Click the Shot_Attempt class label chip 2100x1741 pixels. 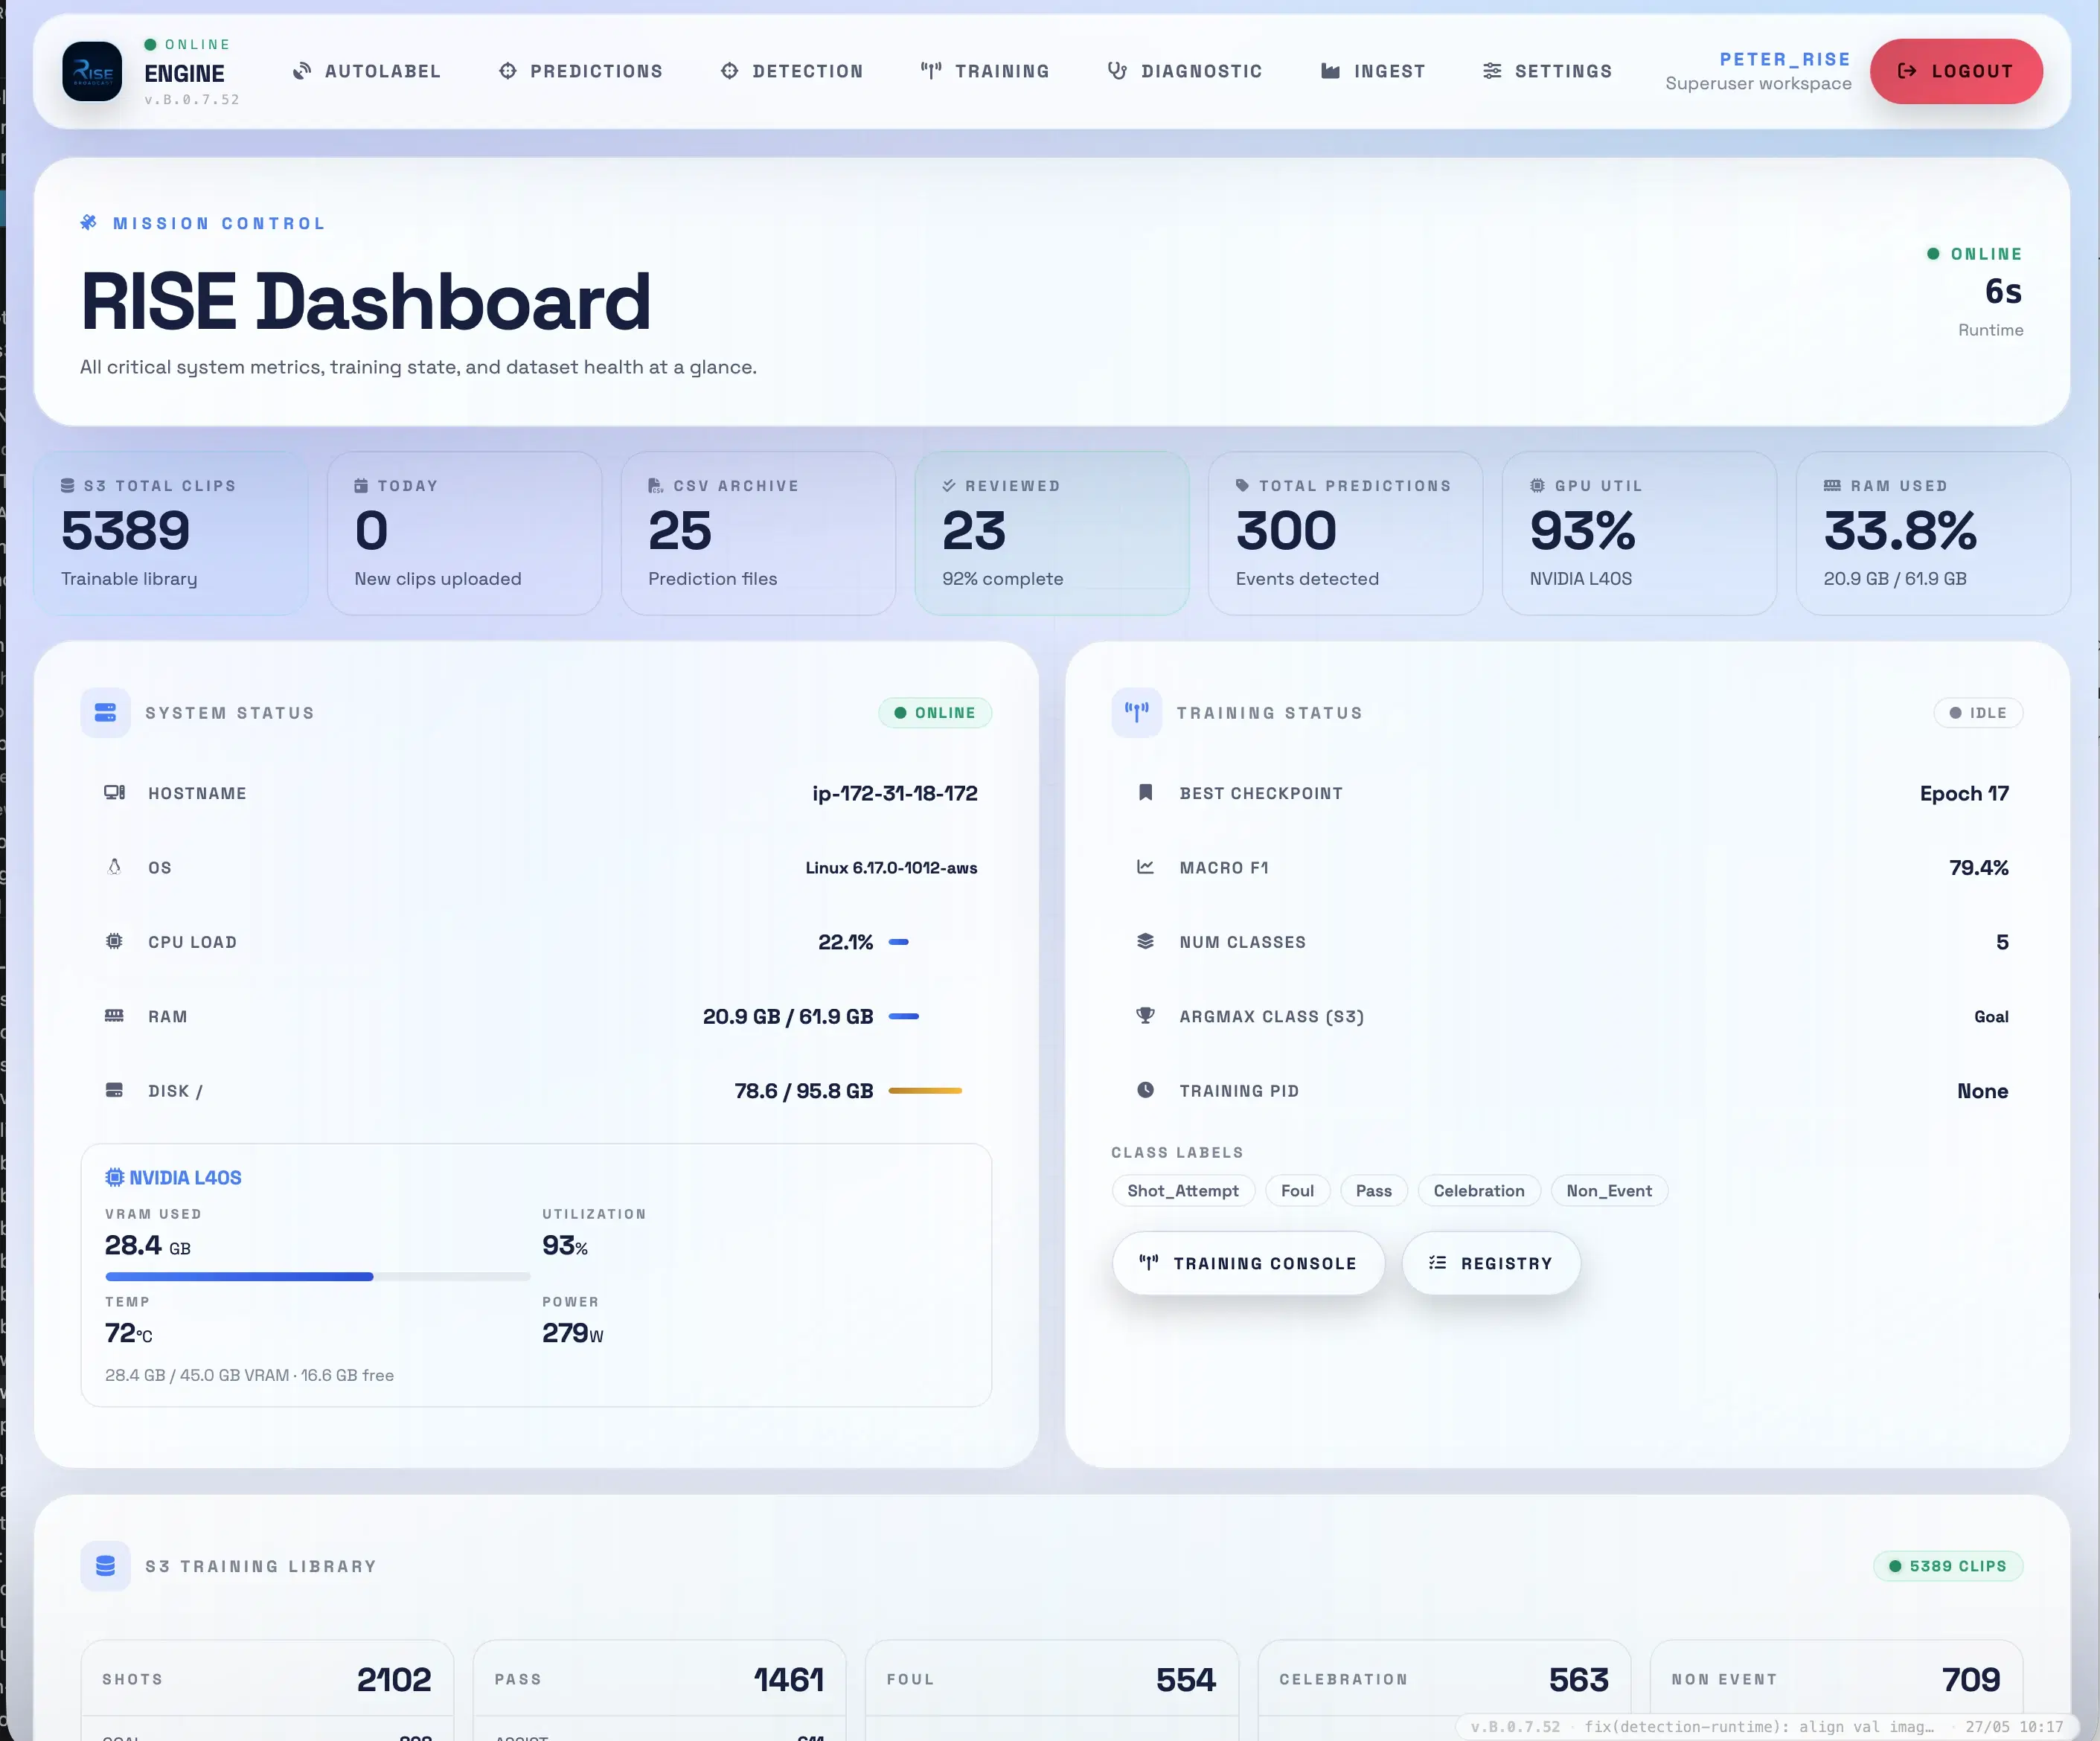tap(1183, 1190)
